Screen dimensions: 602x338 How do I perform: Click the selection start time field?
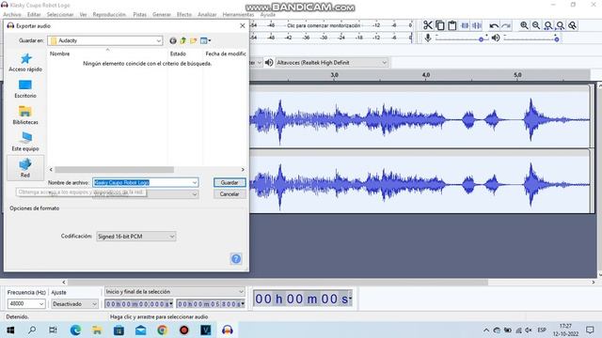click(138, 304)
